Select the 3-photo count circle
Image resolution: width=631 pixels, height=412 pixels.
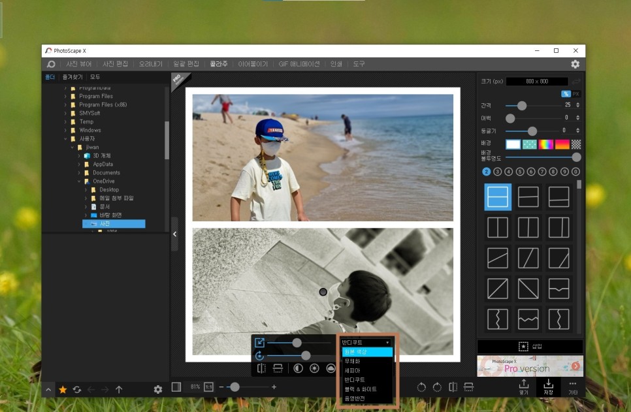pyautogui.click(x=497, y=172)
